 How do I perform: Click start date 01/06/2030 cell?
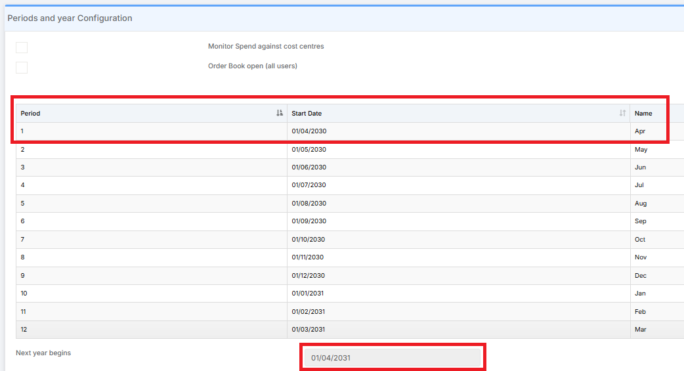pos(309,167)
